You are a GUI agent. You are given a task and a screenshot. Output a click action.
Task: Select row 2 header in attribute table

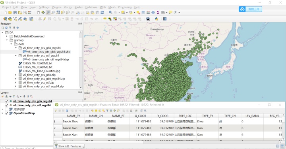(58, 128)
